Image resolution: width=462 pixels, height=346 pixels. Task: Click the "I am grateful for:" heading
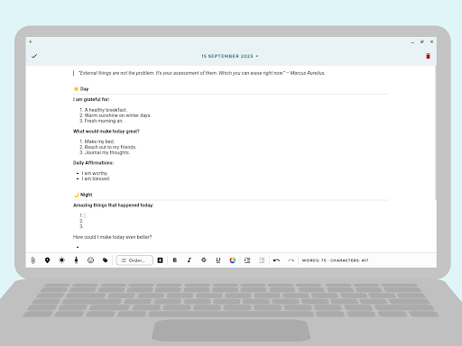(x=91, y=99)
